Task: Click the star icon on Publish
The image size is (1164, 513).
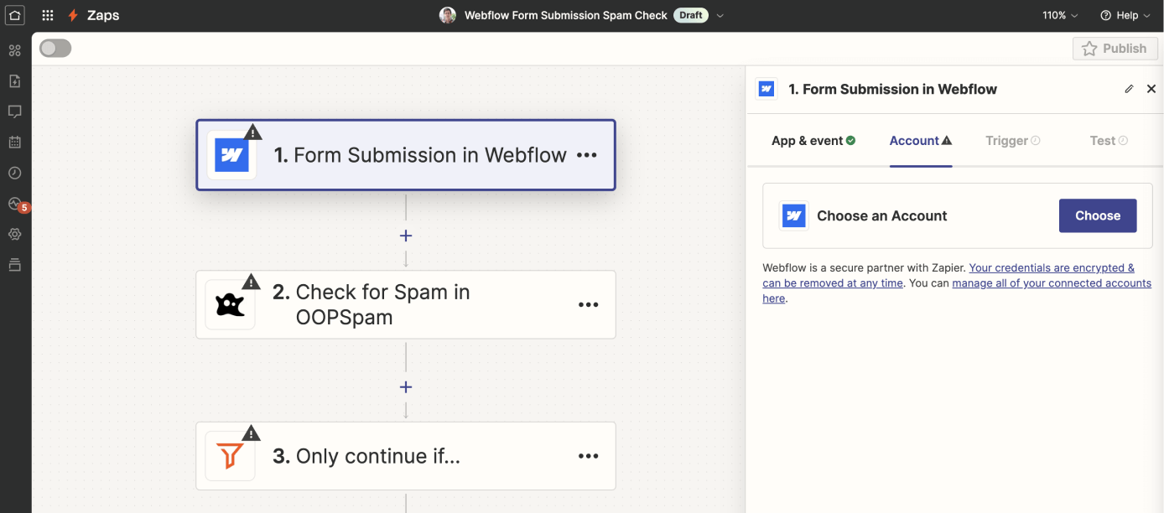Action: tap(1089, 49)
